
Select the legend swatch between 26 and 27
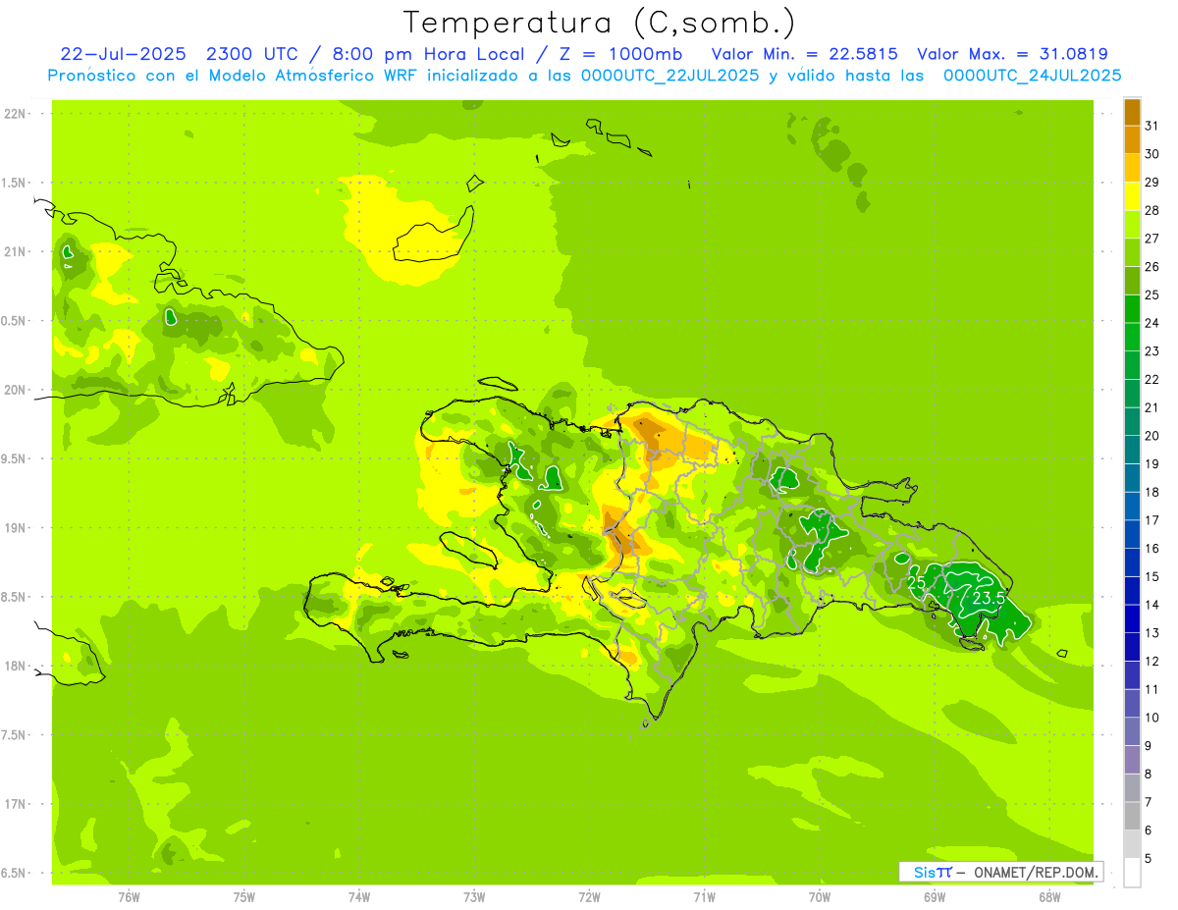1132,252
